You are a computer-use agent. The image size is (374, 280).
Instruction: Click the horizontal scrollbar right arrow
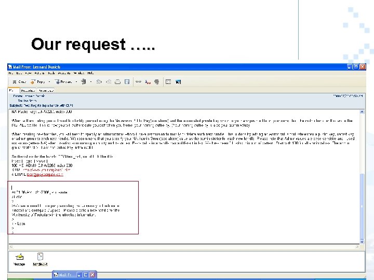pyautogui.click(x=357, y=247)
